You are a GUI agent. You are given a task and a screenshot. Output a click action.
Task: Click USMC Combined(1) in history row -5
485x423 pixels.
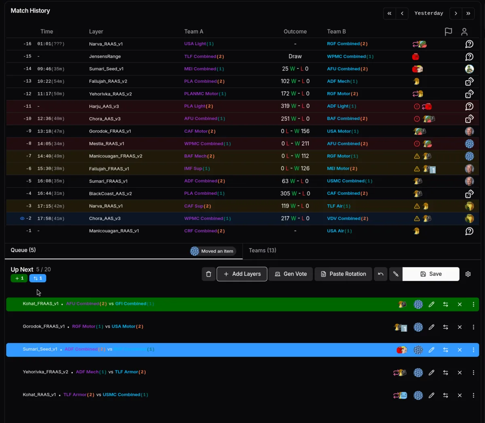coord(350,181)
